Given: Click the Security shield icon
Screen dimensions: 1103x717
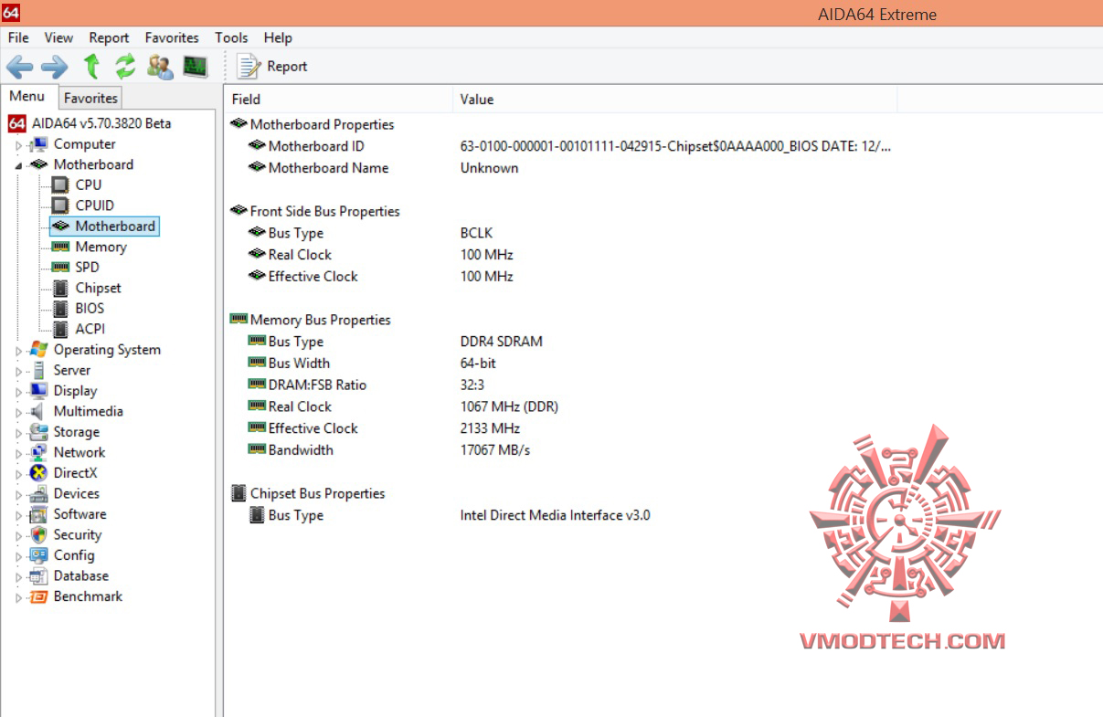Looking at the screenshot, I should pos(38,534).
